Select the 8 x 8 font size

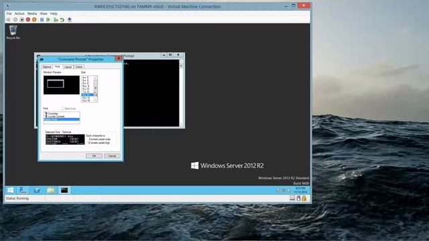[87, 83]
